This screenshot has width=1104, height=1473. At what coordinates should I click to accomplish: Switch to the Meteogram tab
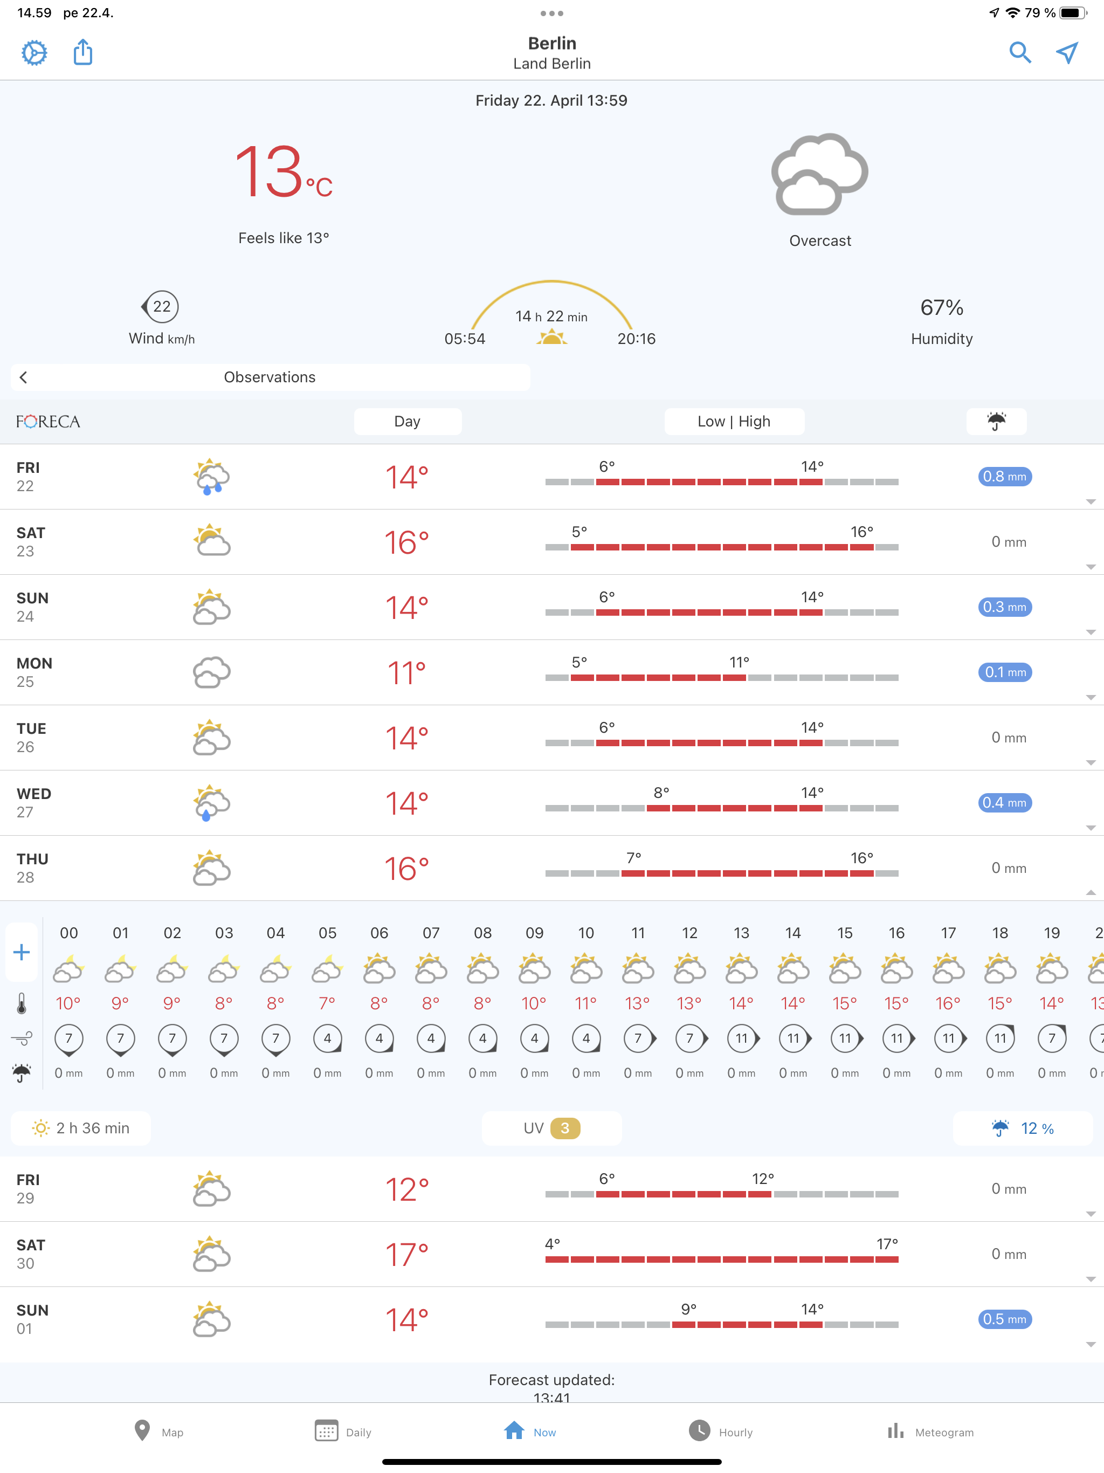coord(930,1431)
